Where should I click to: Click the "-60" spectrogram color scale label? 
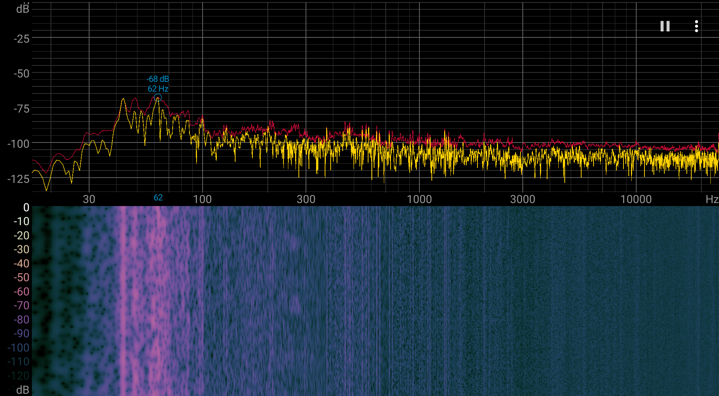[x=21, y=292]
